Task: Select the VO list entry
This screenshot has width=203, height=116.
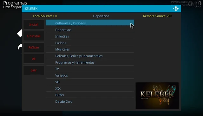Action: 90,82
